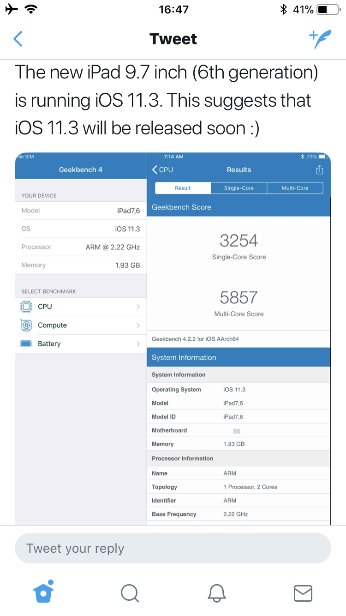Tap the CPU back button in the Geekbench image

click(x=162, y=169)
